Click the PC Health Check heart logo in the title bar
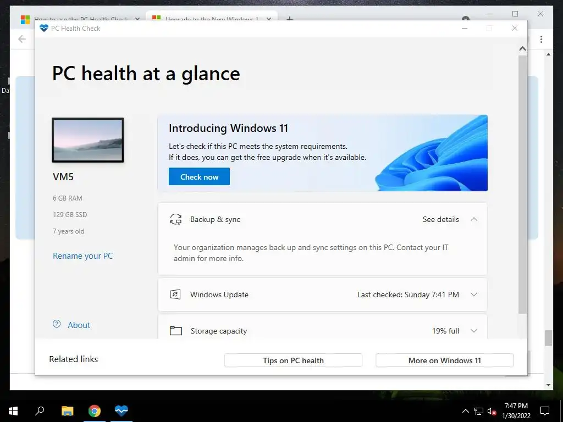 click(44, 29)
